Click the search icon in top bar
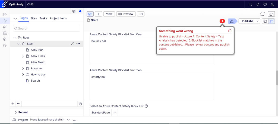 (250, 4)
